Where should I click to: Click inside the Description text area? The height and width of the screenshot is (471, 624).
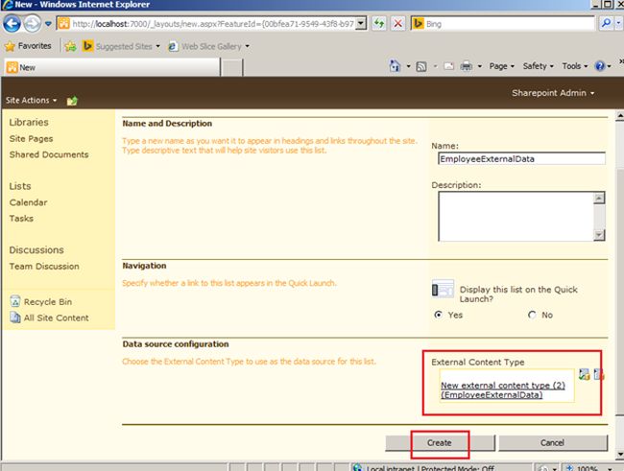(516, 217)
